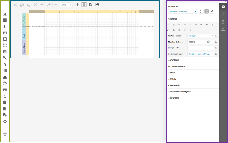228x143 pixels.
Task: Select the Page Info control in the toolbox
Action: [5, 115]
